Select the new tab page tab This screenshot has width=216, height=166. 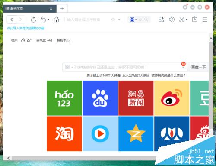coord(29,9)
